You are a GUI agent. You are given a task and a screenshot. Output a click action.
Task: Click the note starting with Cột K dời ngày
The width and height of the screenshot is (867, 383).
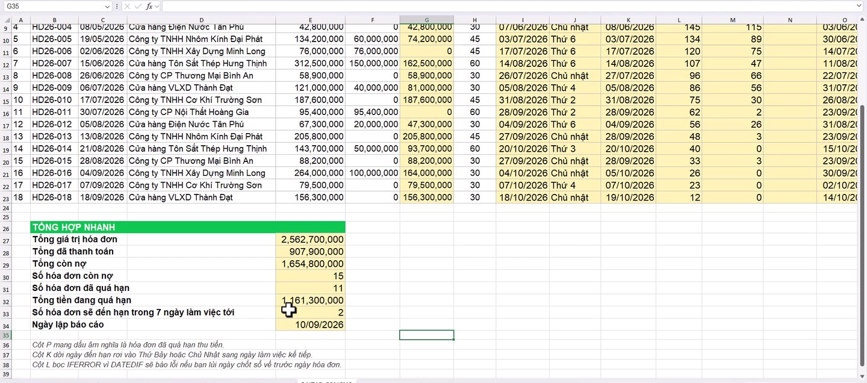[x=172, y=355]
